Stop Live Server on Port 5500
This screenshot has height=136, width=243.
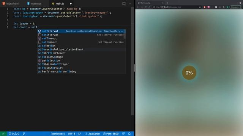pyautogui.click(x=111, y=134)
